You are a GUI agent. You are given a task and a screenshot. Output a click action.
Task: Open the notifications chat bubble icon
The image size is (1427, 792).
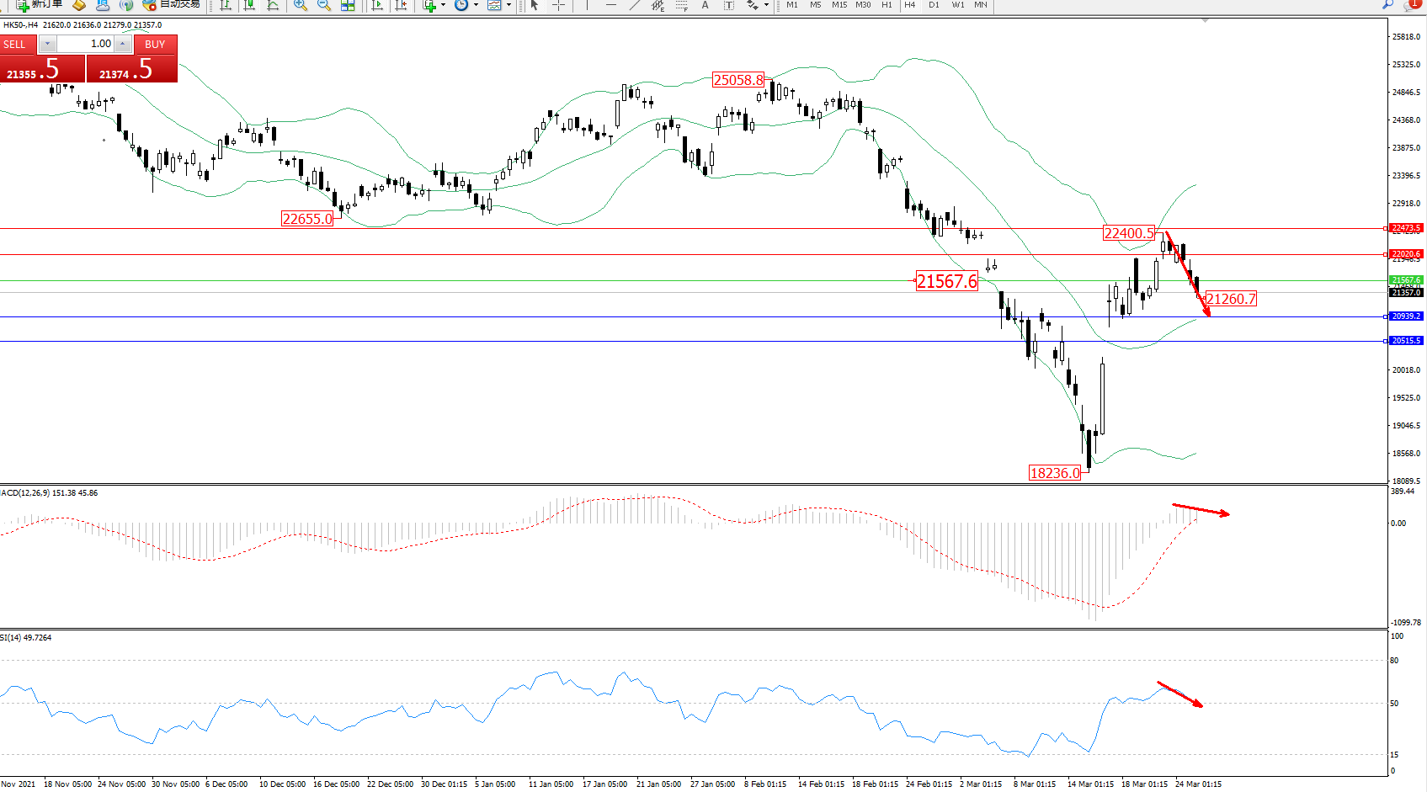pos(1412,5)
